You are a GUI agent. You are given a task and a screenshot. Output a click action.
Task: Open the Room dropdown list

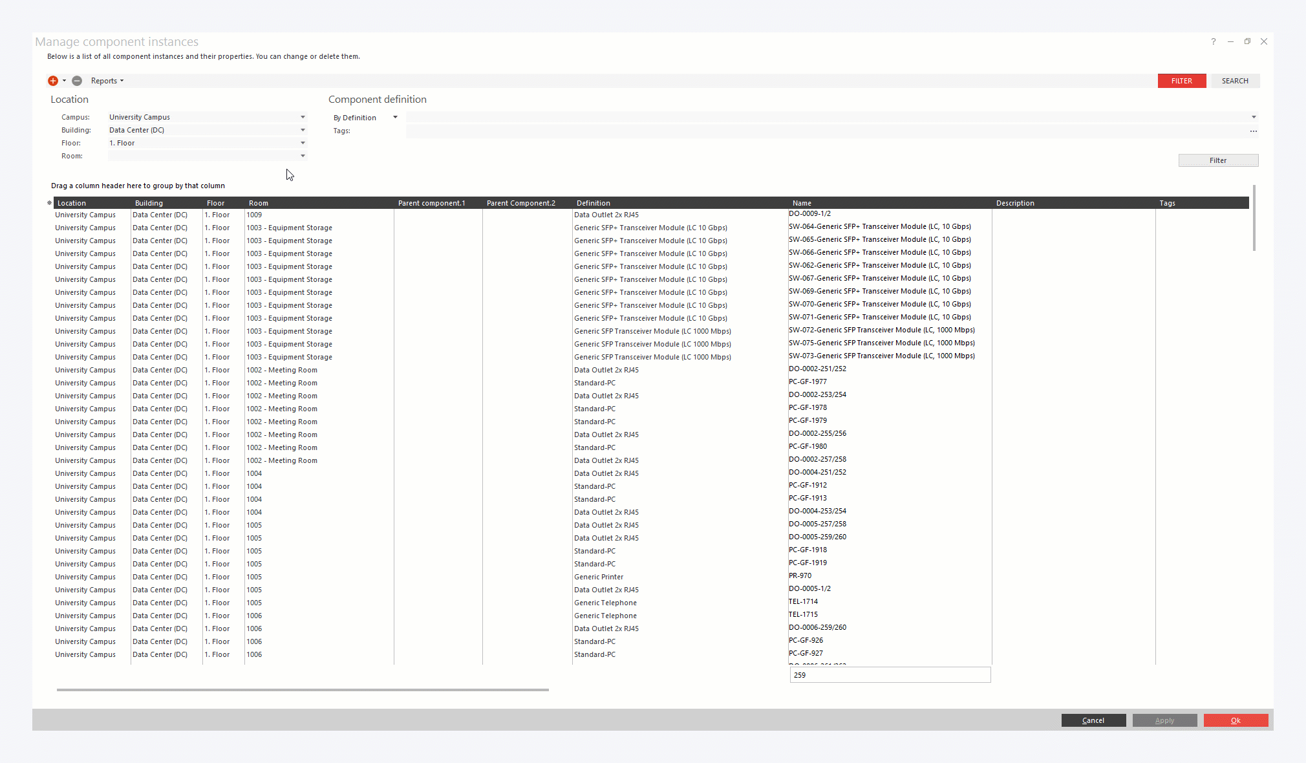point(303,156)
